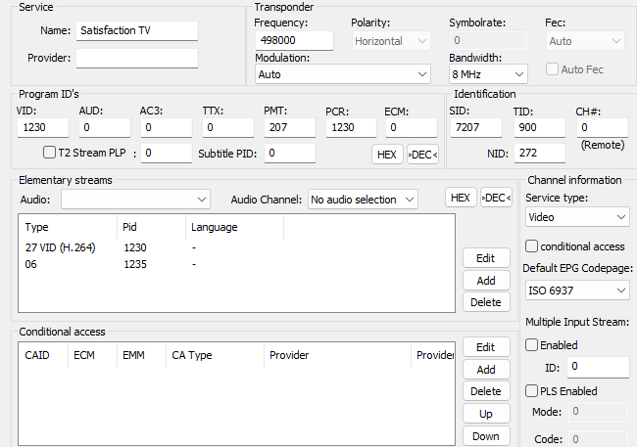The width and height of the screenshot is (637, 447).
Task: Click the PMT field showing 207
Action: pos(290,128)
